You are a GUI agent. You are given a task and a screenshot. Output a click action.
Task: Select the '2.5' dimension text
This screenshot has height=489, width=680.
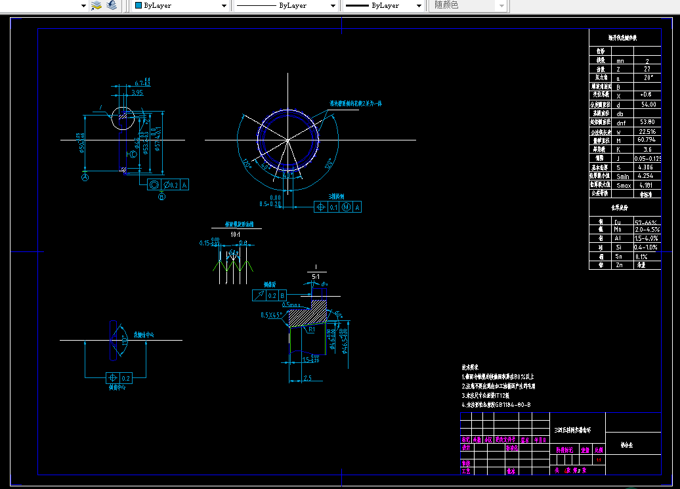point(307,378)
